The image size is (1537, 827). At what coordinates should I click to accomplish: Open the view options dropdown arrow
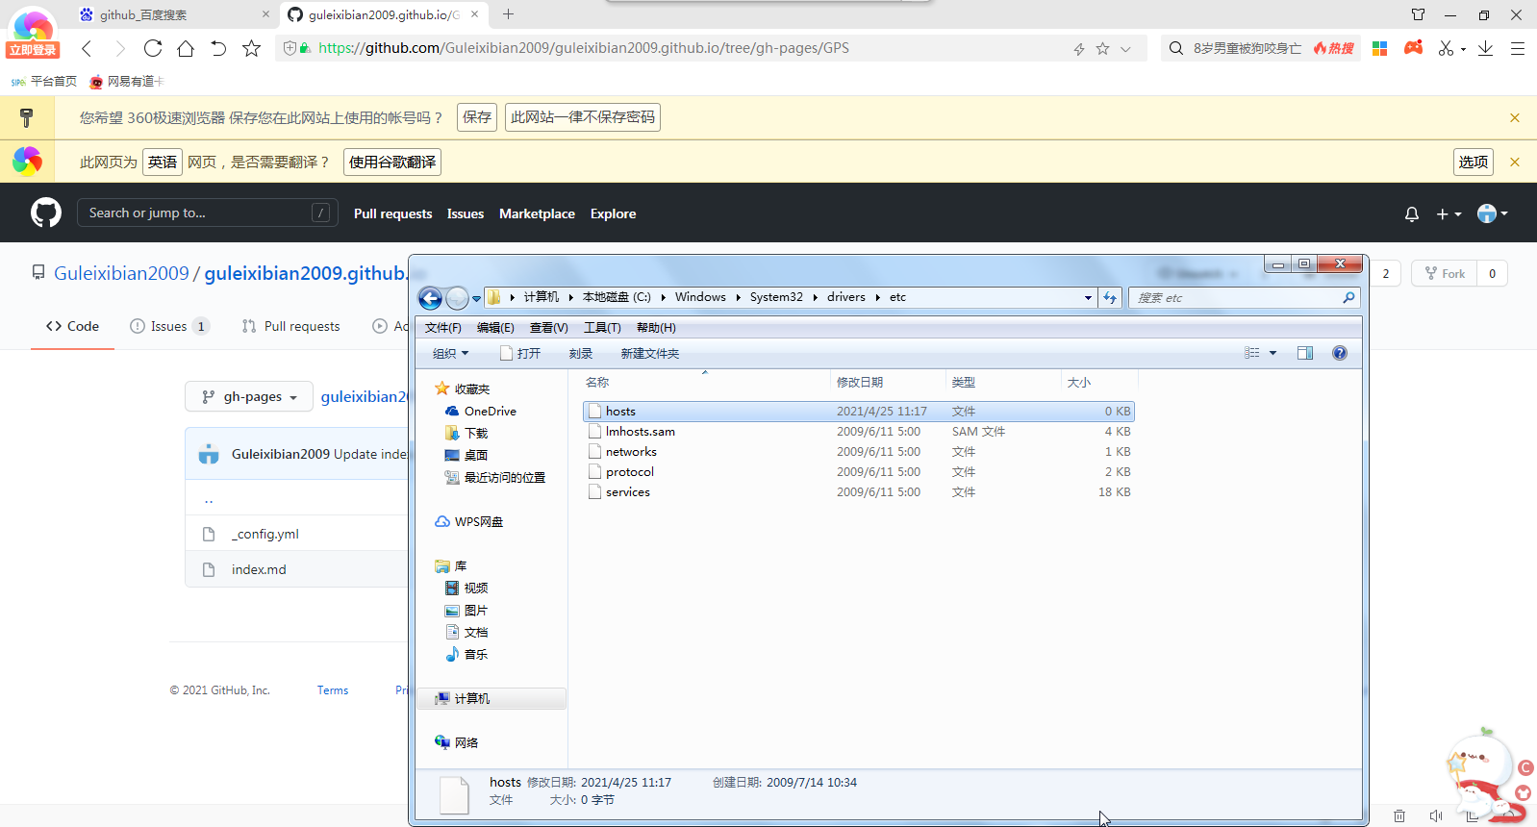(1272, 353)
